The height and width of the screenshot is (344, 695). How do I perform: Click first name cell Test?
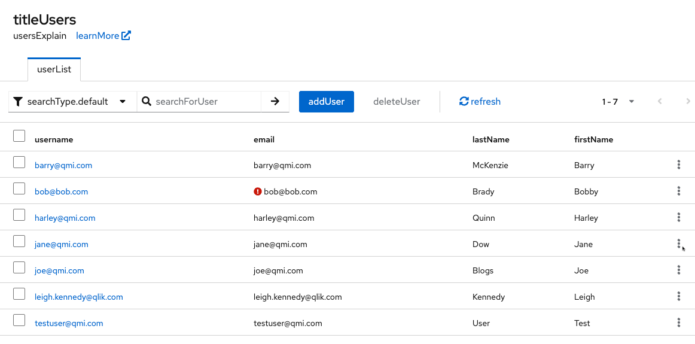(x=582, y=323)
